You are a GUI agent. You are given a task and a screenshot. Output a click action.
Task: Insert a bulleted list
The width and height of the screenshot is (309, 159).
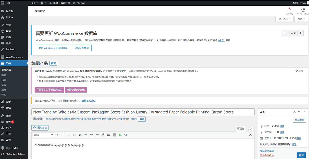69,135
